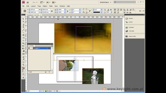
Task: Toggle constrain proportions for scaling link
Action: (67, 11)
